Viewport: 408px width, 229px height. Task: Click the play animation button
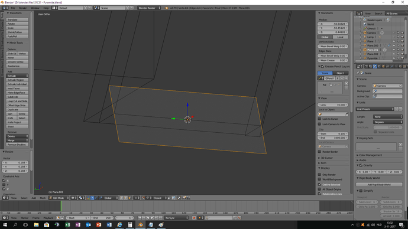point(152,218)
